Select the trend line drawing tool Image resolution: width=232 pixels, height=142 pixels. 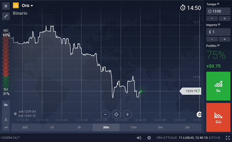[x=6, y=128]
